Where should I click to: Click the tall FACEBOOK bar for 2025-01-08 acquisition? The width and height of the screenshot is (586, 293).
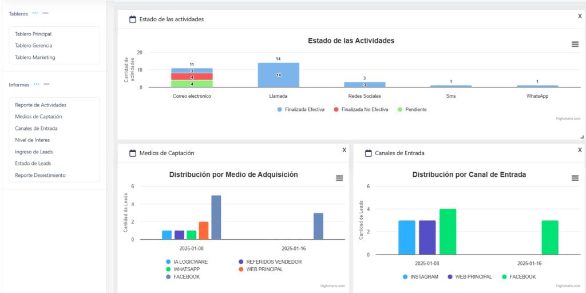click(x=216, y=217)
